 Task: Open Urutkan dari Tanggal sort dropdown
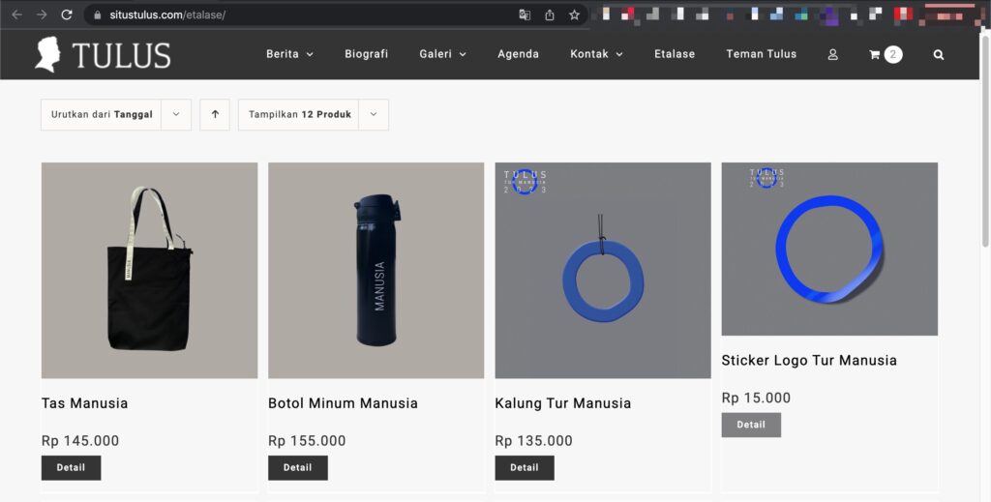[x=116, y=114]
